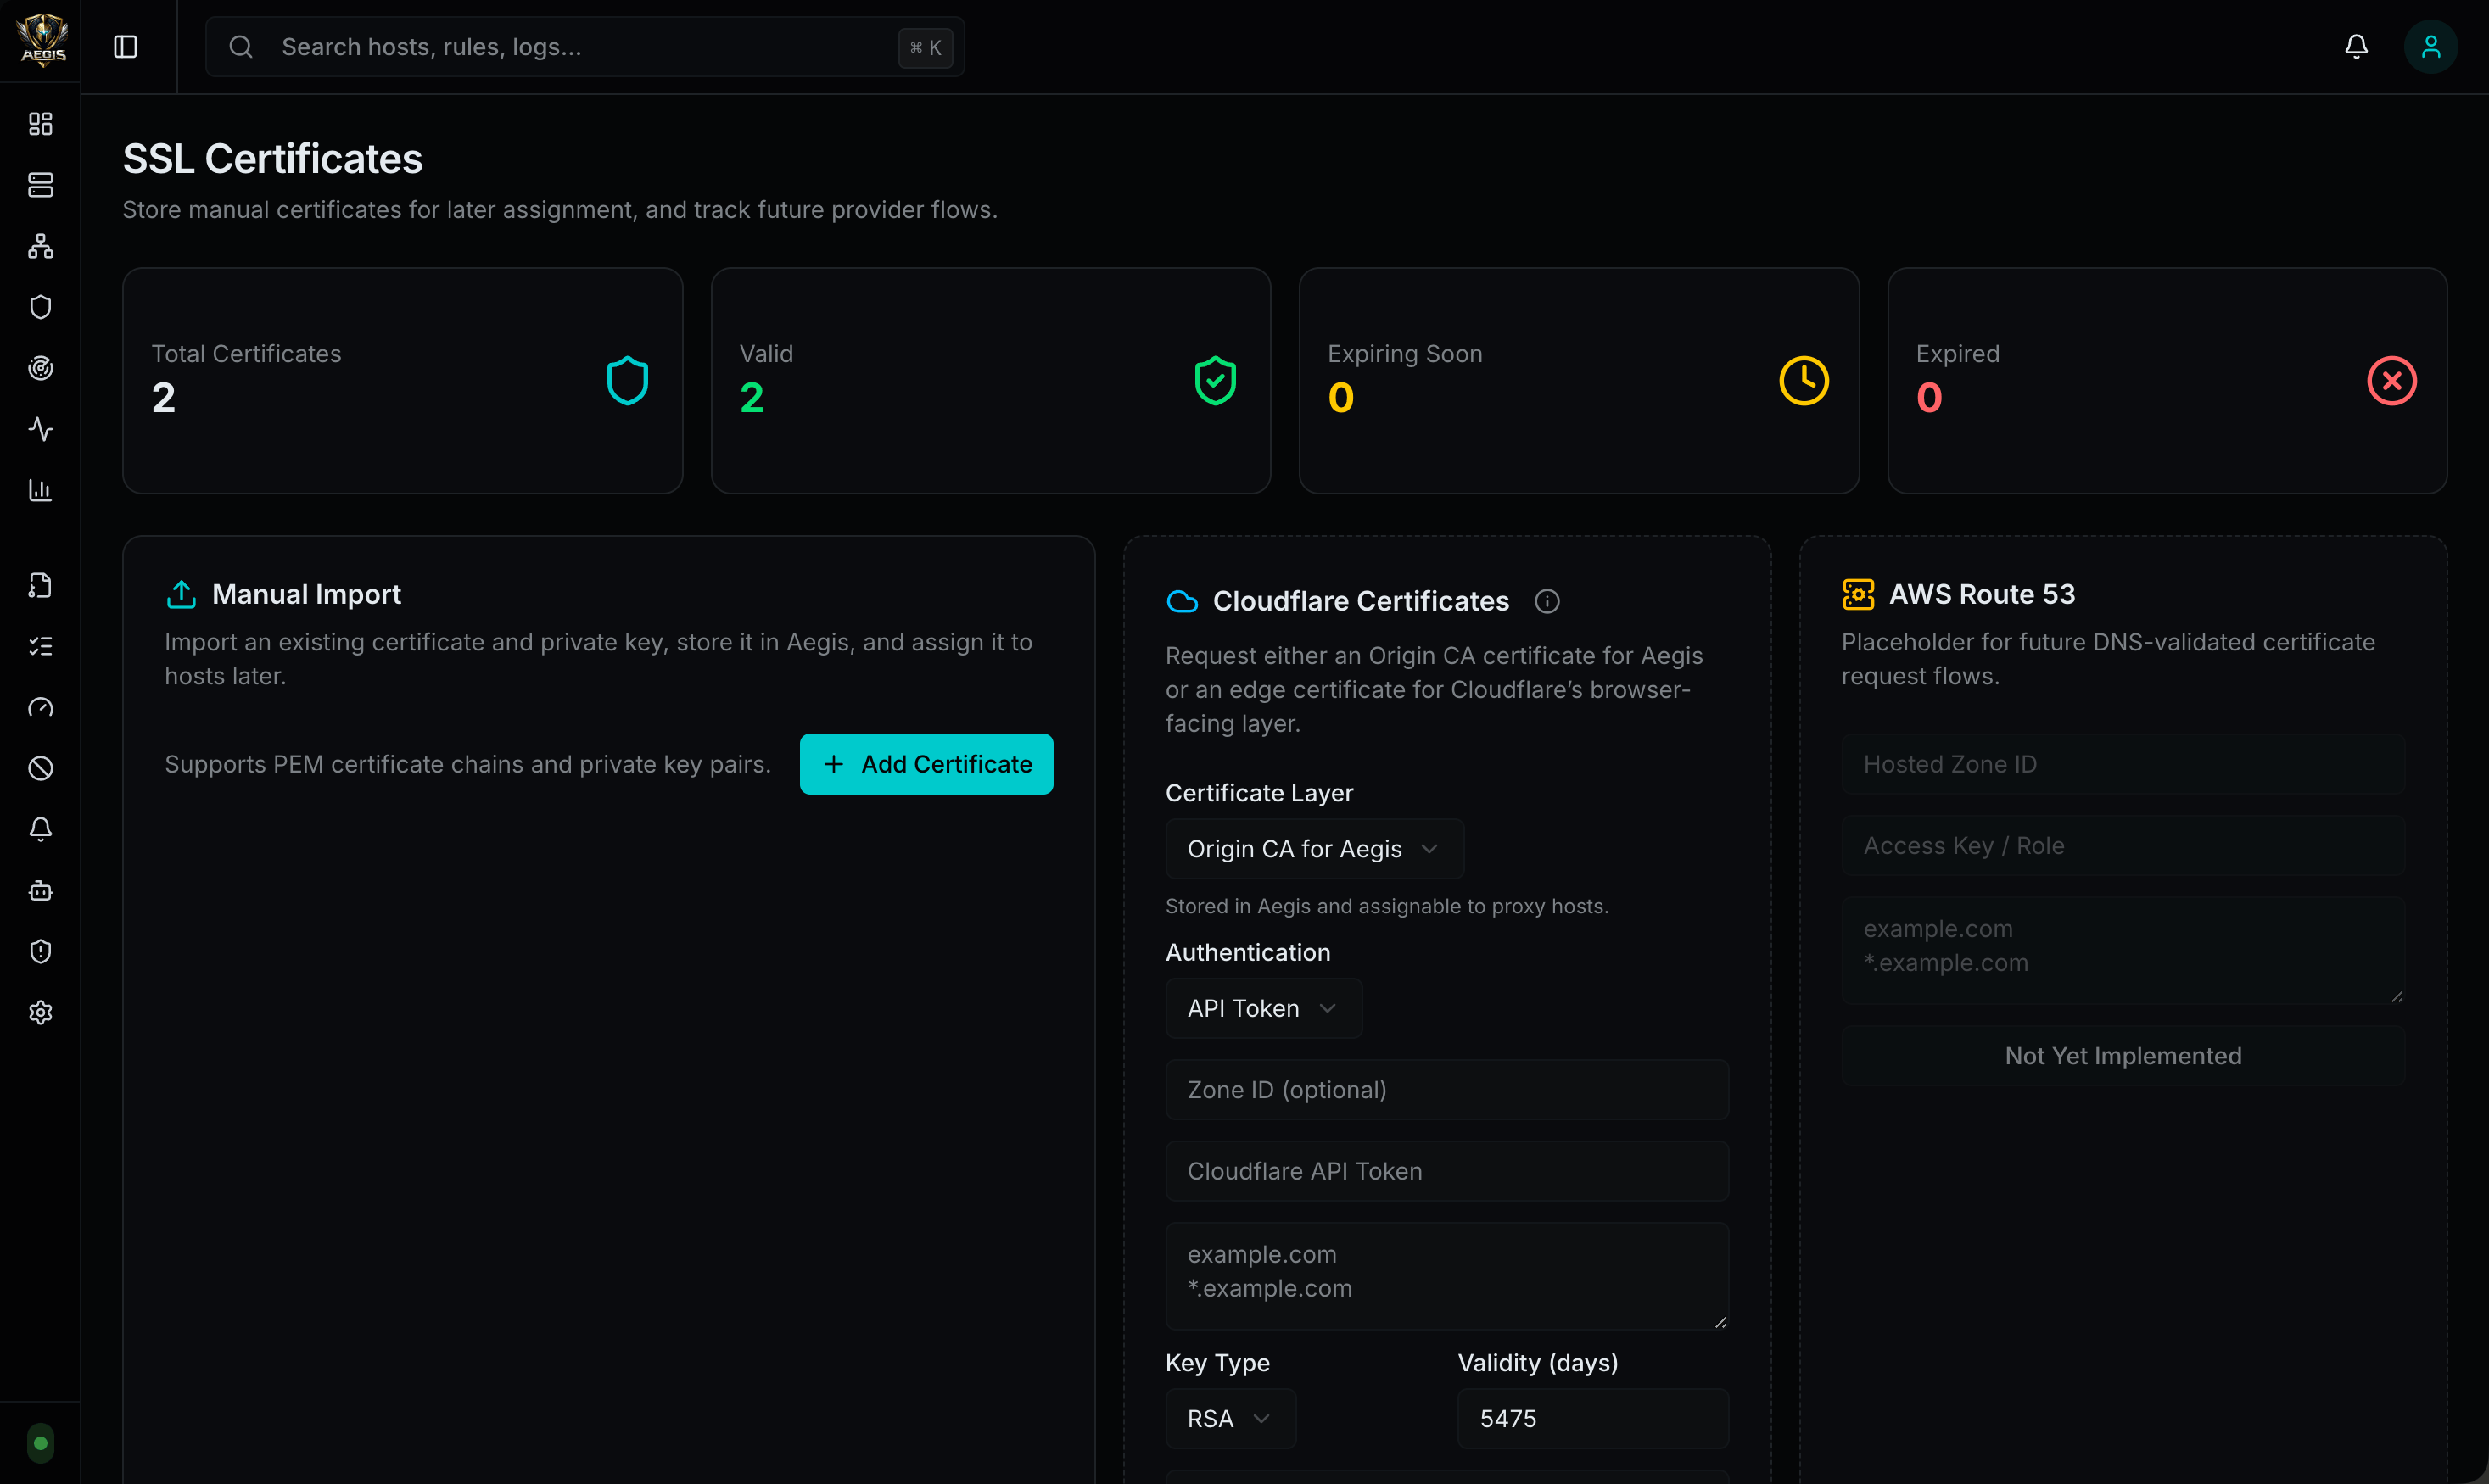Open the radar icon in sidebar
Screen dimensions: 2489x1484
coord(40,368)
